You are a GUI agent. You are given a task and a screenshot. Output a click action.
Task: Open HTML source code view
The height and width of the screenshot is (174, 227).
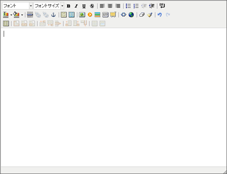(x=123, y=15)
